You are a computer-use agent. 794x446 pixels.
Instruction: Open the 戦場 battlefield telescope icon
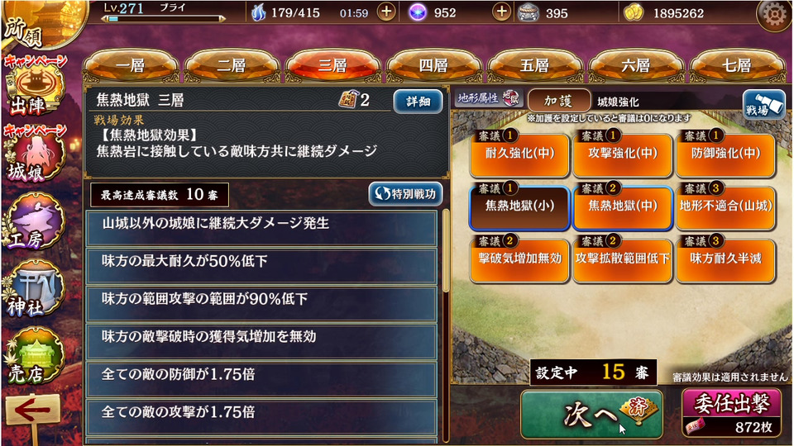763,104
